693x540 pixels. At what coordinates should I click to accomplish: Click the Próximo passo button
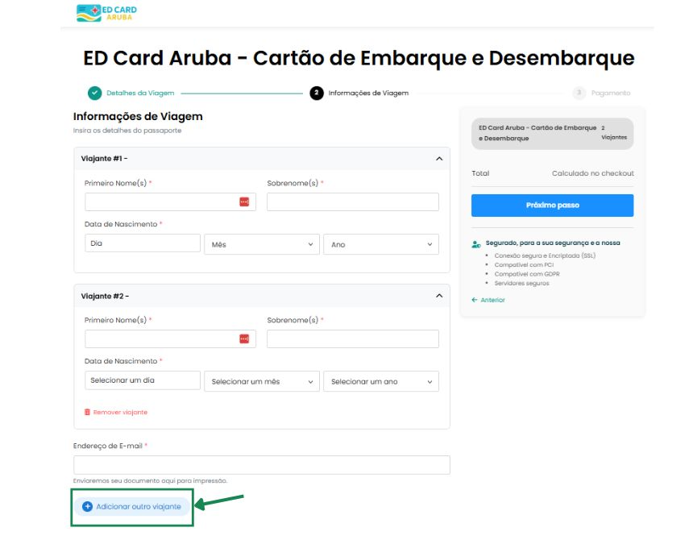(552, 206)
